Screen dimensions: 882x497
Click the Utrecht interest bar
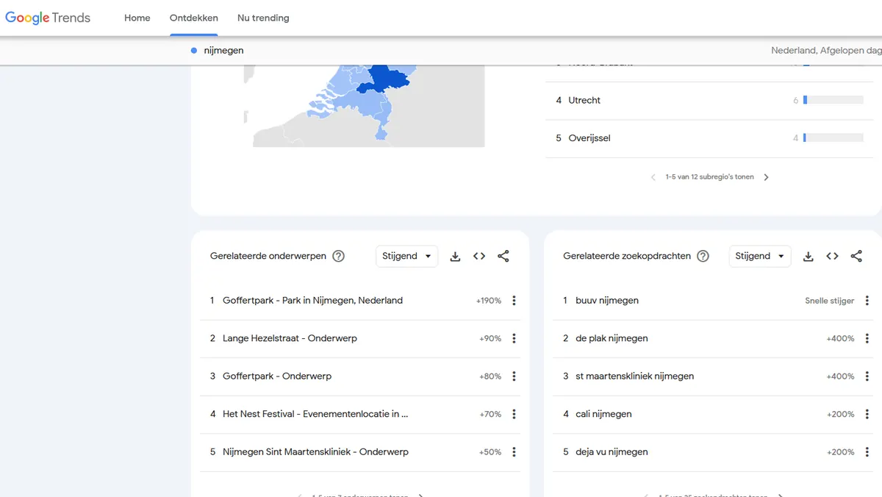(x=833, y=101)
